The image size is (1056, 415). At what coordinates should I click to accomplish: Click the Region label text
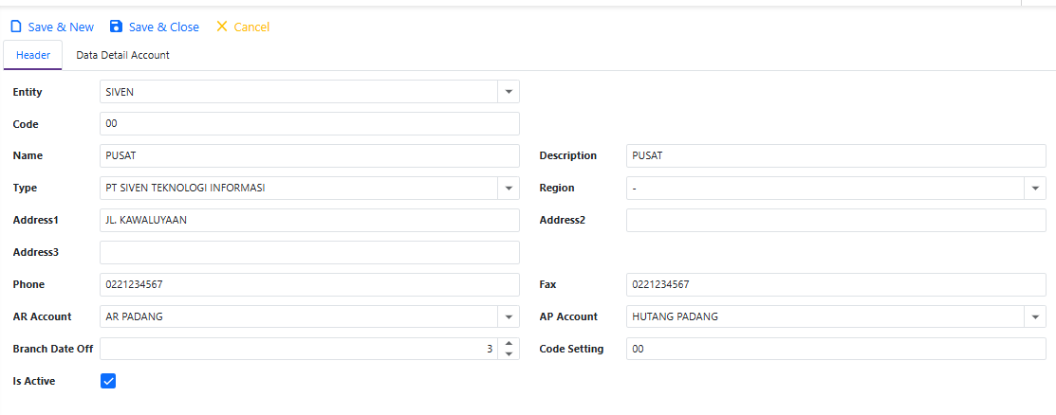point(557,189)
